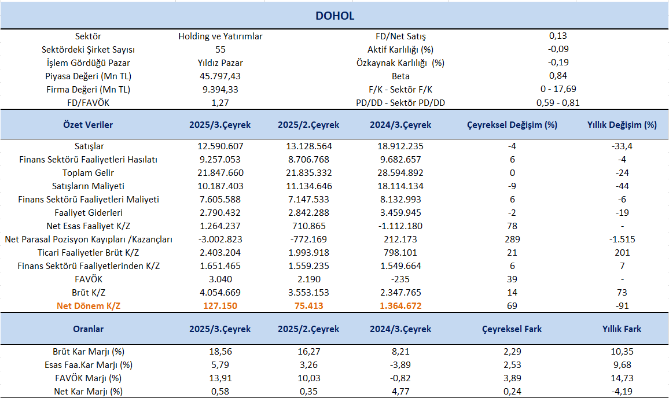Viewport: 669px width, 398px height.
Task: Click the Özet Veriler header cell
Action: click(88, 125)
